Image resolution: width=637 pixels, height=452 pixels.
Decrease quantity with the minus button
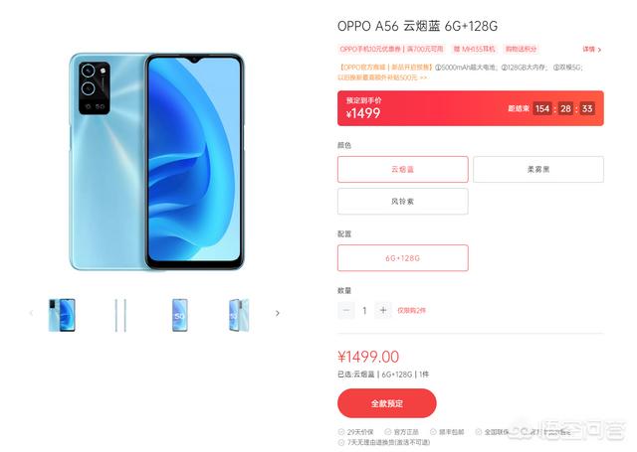346,310
